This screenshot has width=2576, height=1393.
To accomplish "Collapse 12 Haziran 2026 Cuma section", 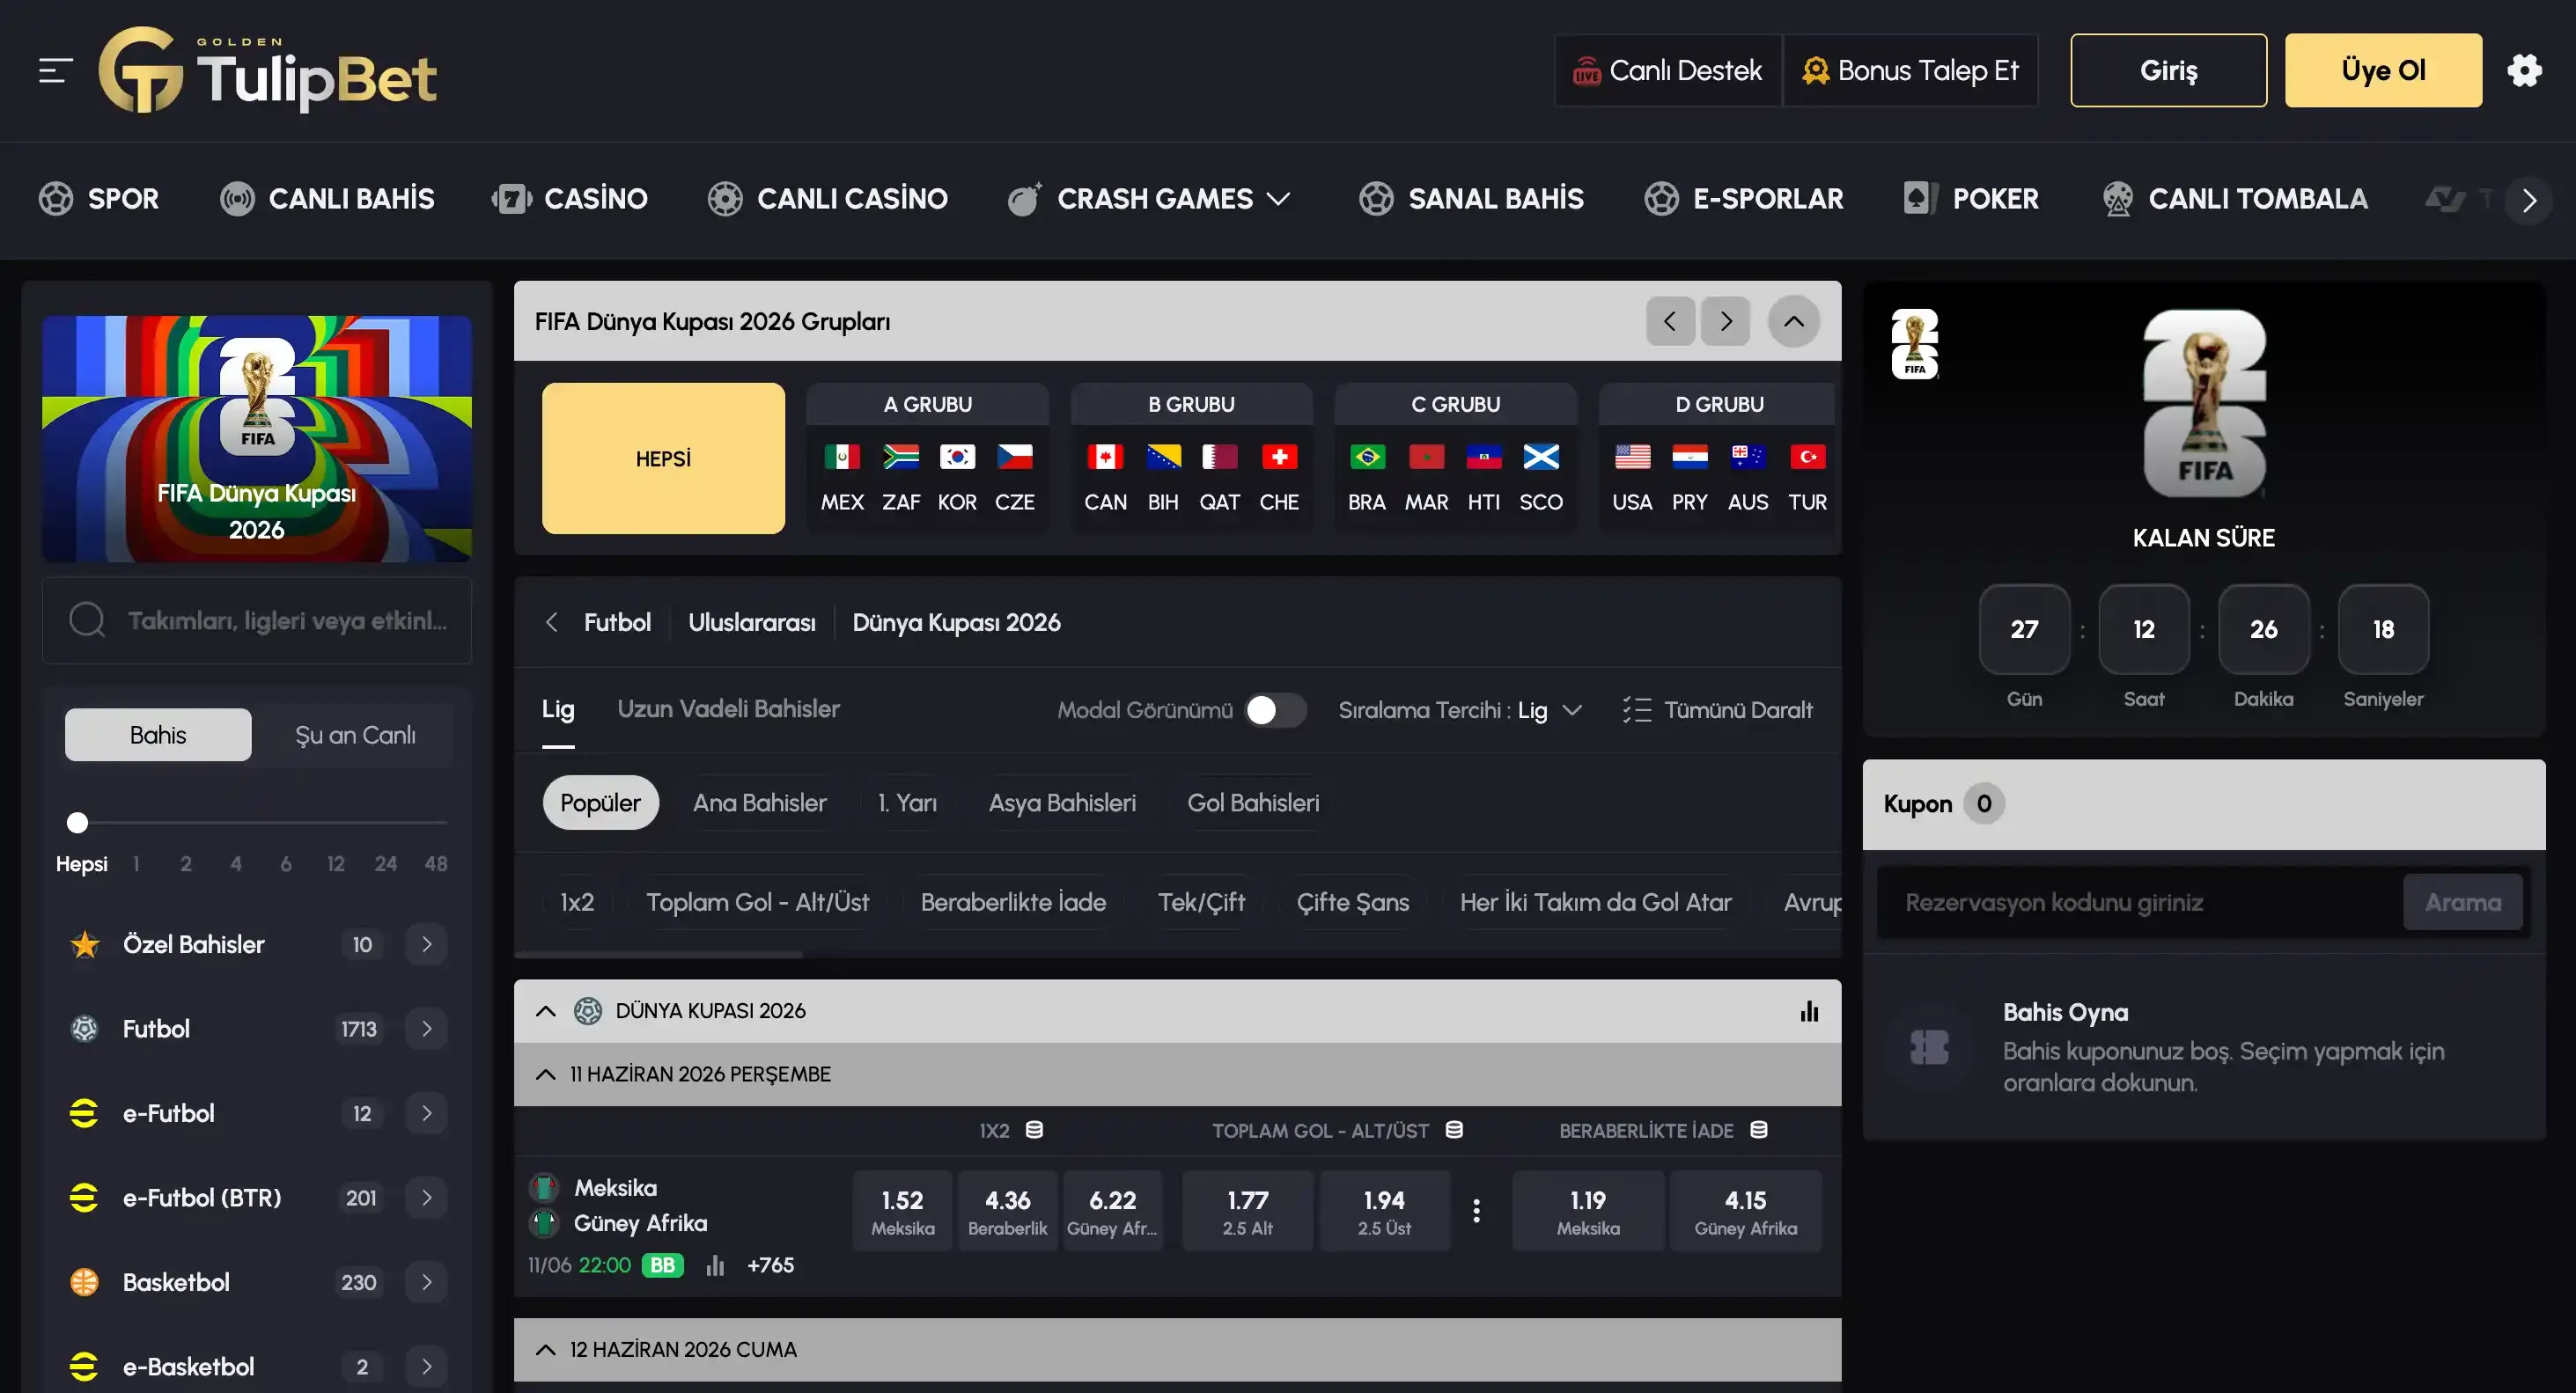I will [x=546, y=1350].
